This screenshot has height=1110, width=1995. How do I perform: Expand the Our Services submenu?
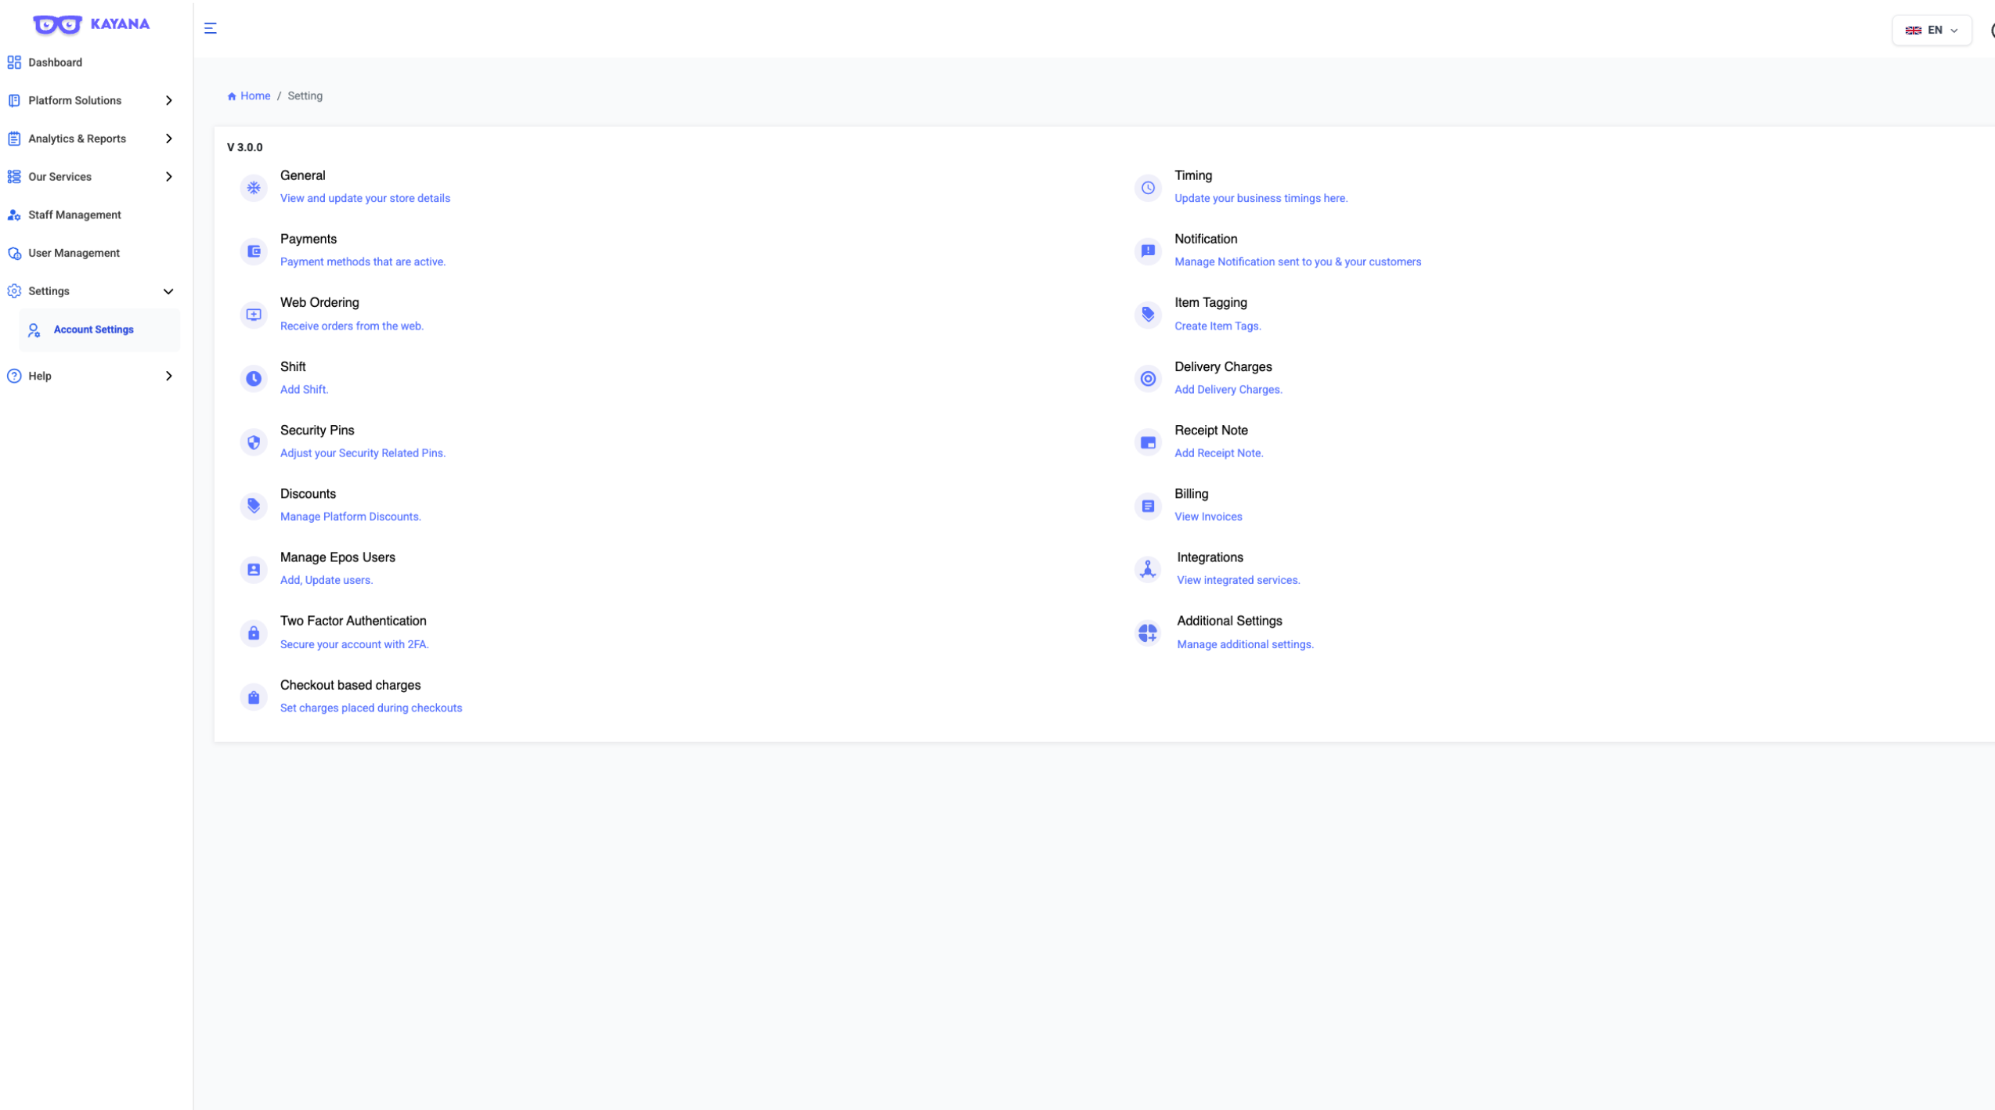pos(90,177)
